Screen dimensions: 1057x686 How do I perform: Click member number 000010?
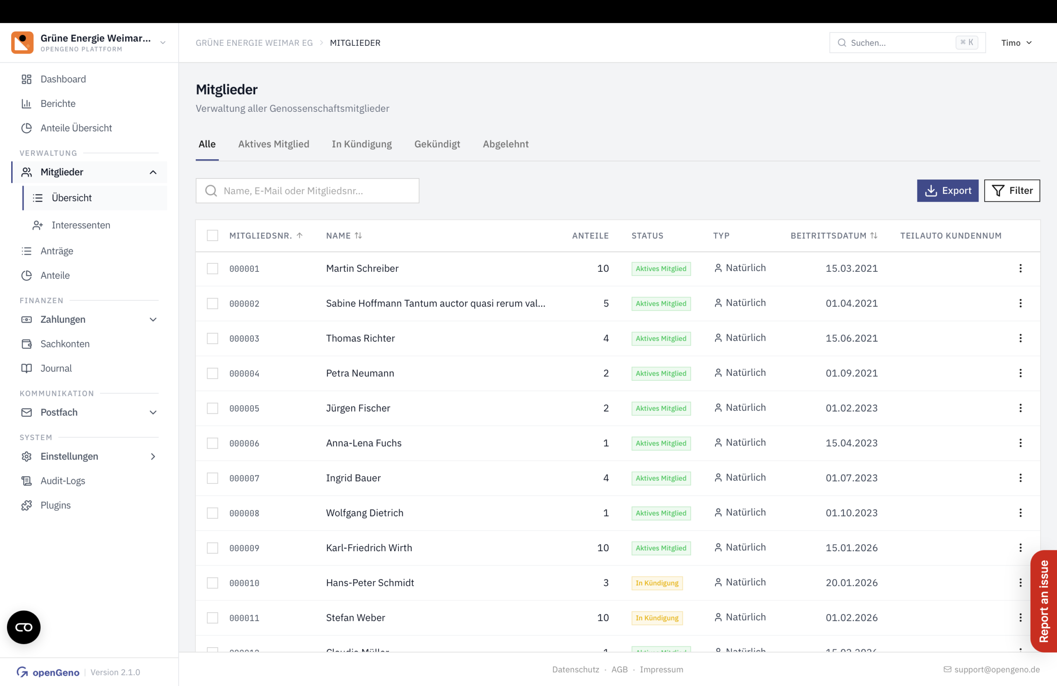coord(244,583)
